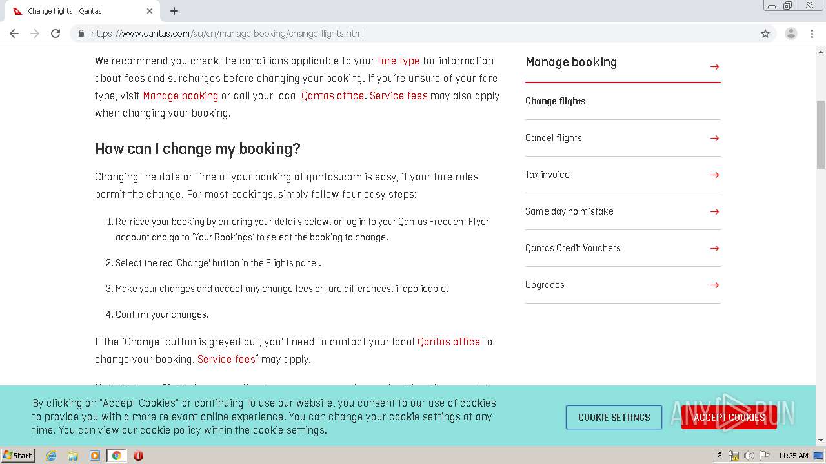This screenshot has height=464, width=826.
Task: Click the scrollbar down arrow
Action: [821, 441]
